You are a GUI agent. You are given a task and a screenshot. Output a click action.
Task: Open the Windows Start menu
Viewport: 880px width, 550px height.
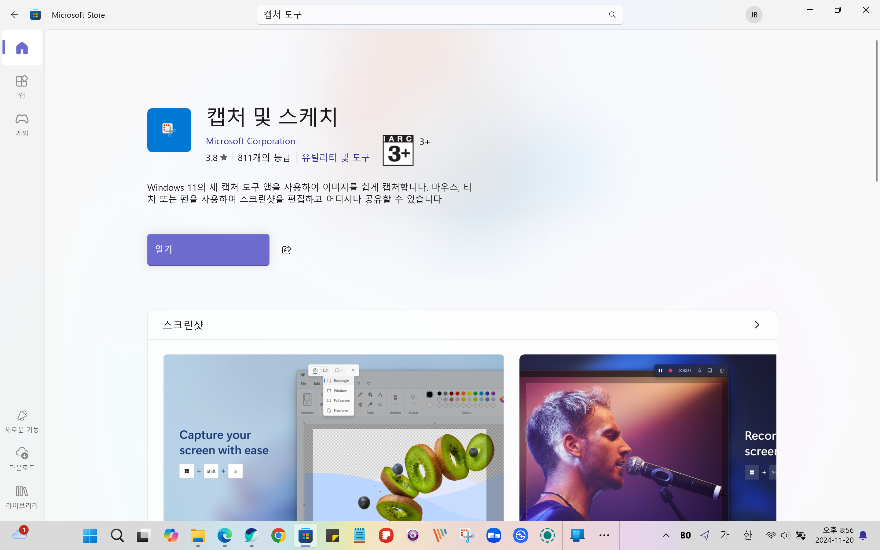(x=90, y=535)
